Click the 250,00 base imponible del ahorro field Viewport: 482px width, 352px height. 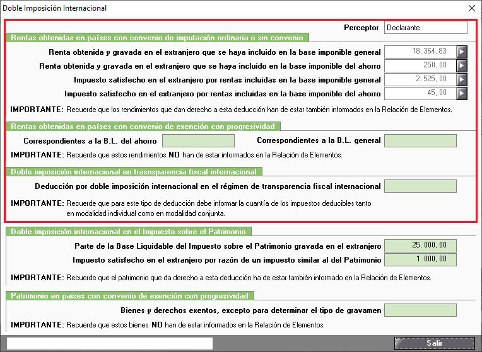click(x=420, y=65)
